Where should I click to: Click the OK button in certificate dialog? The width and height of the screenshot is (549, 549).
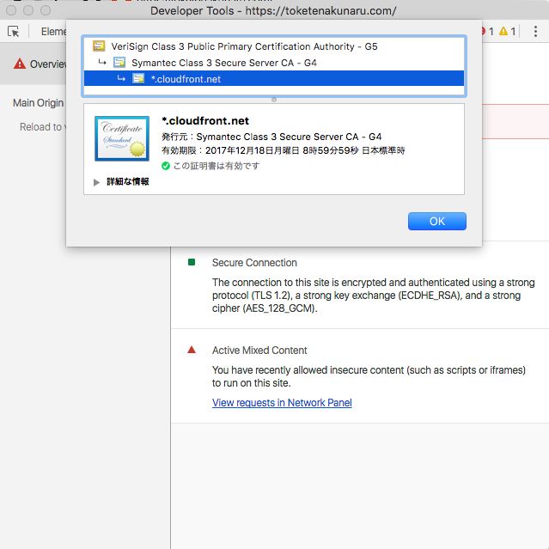pos(437,222)
